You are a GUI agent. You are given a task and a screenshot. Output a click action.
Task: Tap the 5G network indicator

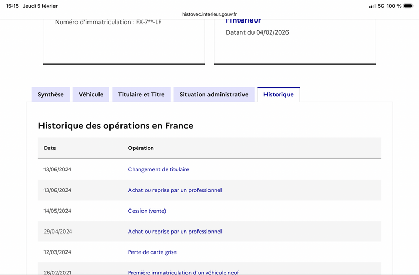pyautogui.click(x=381, y=6)
